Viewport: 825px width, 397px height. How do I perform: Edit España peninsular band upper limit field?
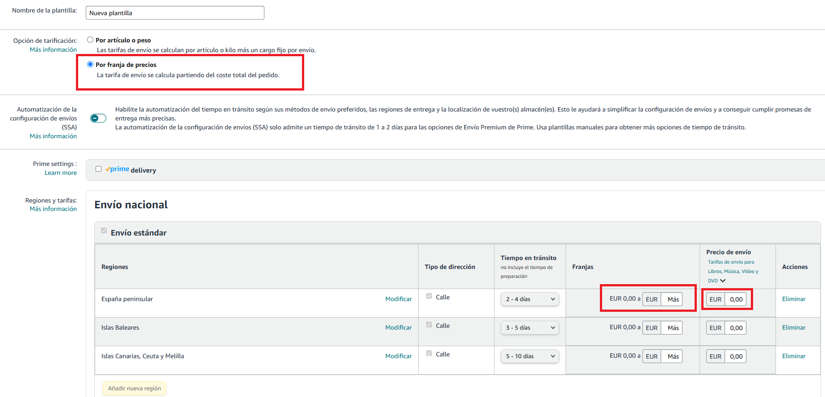(672, 299)
